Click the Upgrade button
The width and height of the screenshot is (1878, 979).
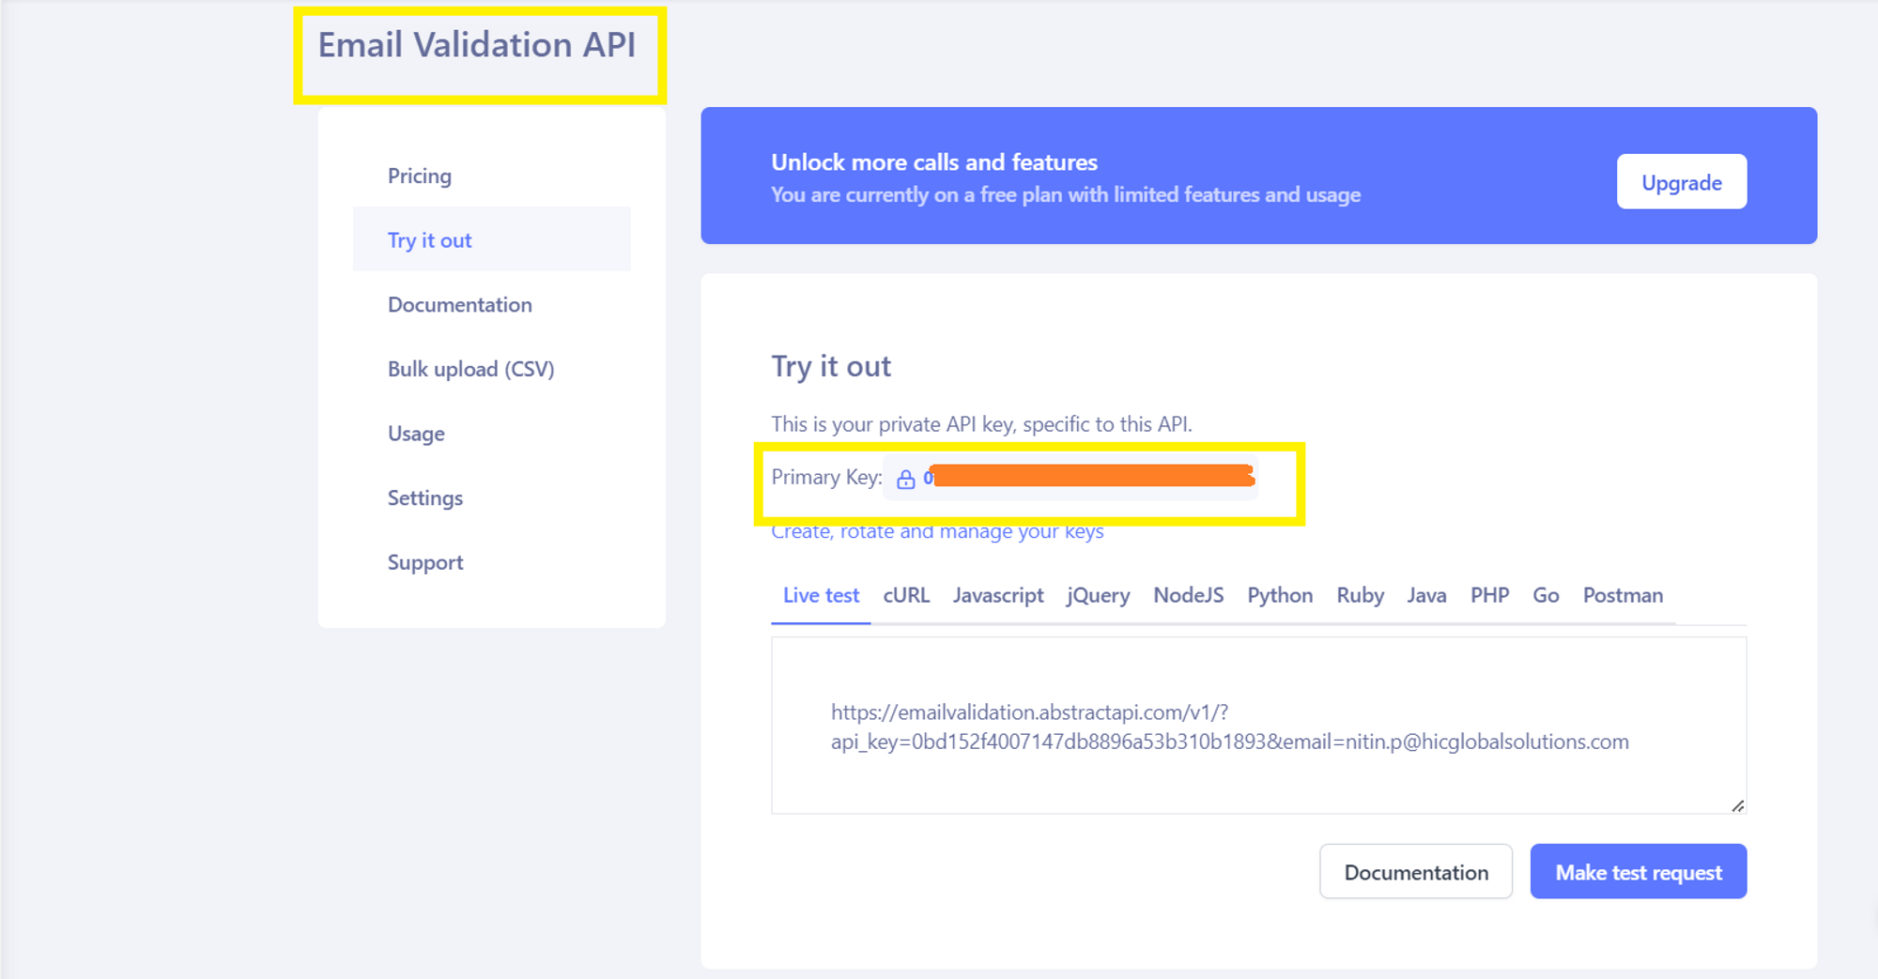(1681, 182)
